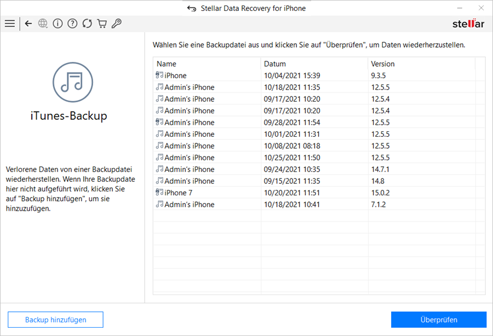Click version 12.5.5 in the 10/08/2021 08:18 row
The height and width of the screenshot is (336, 493).
(x=380, y=146)
